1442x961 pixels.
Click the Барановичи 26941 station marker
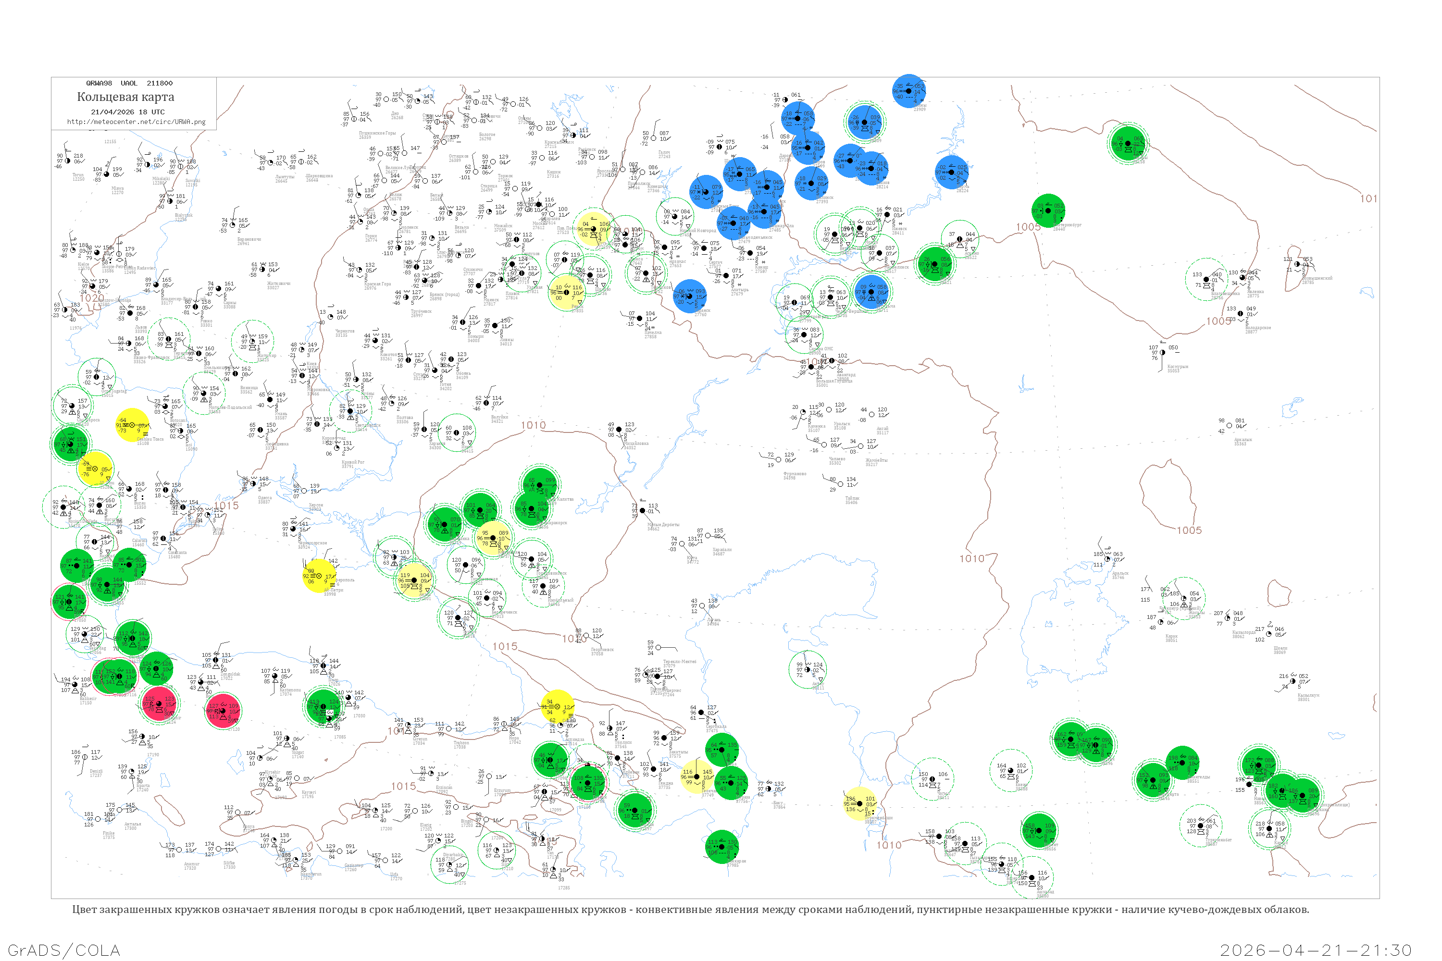[x=232, y=225]
